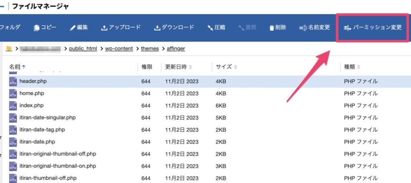Click the Download (ダウンロード) toolbar icon

tap(157, 28)
